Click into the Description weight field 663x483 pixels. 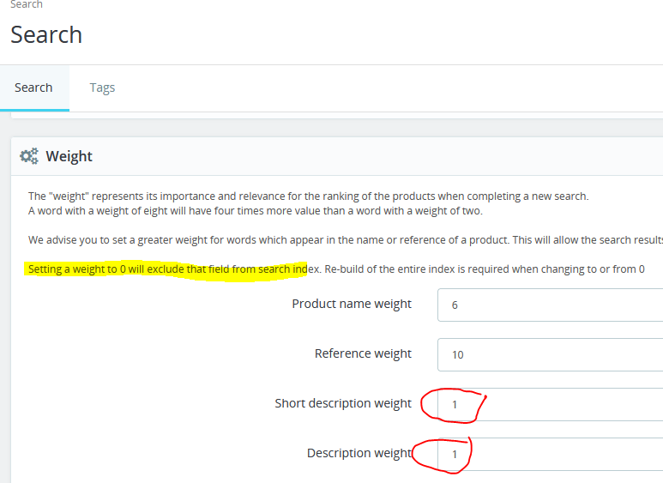[550, 454]
